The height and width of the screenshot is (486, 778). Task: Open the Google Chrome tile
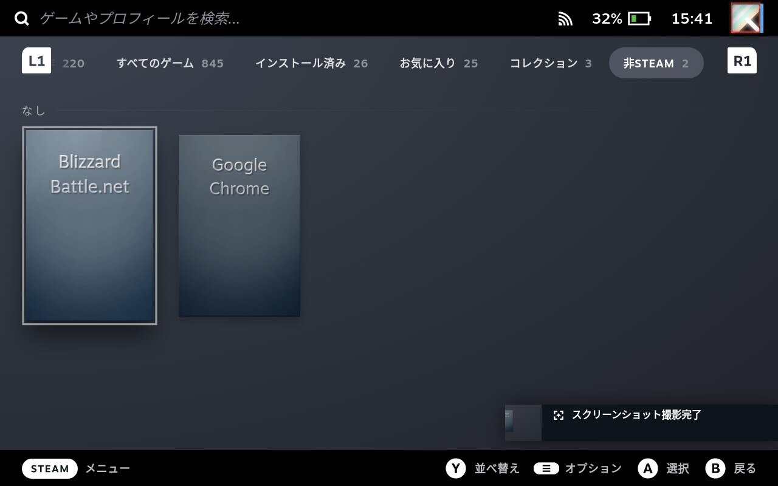239,225
